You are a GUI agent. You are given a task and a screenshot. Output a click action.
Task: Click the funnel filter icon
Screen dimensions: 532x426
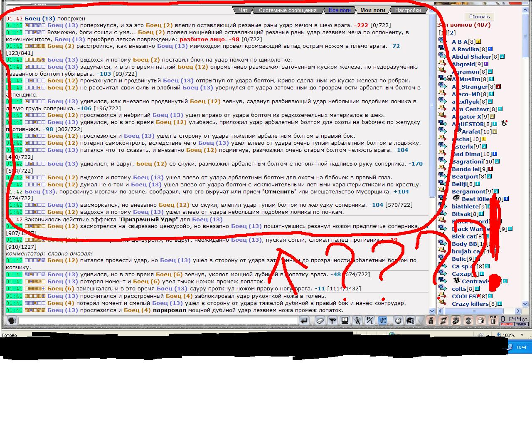click(x=332, y=321)
